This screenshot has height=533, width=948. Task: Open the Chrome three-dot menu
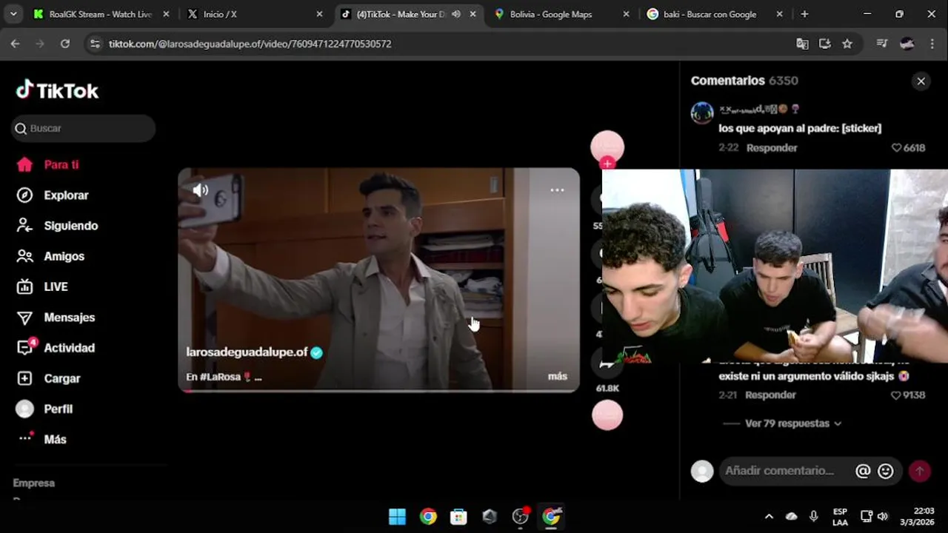point(932,44)
